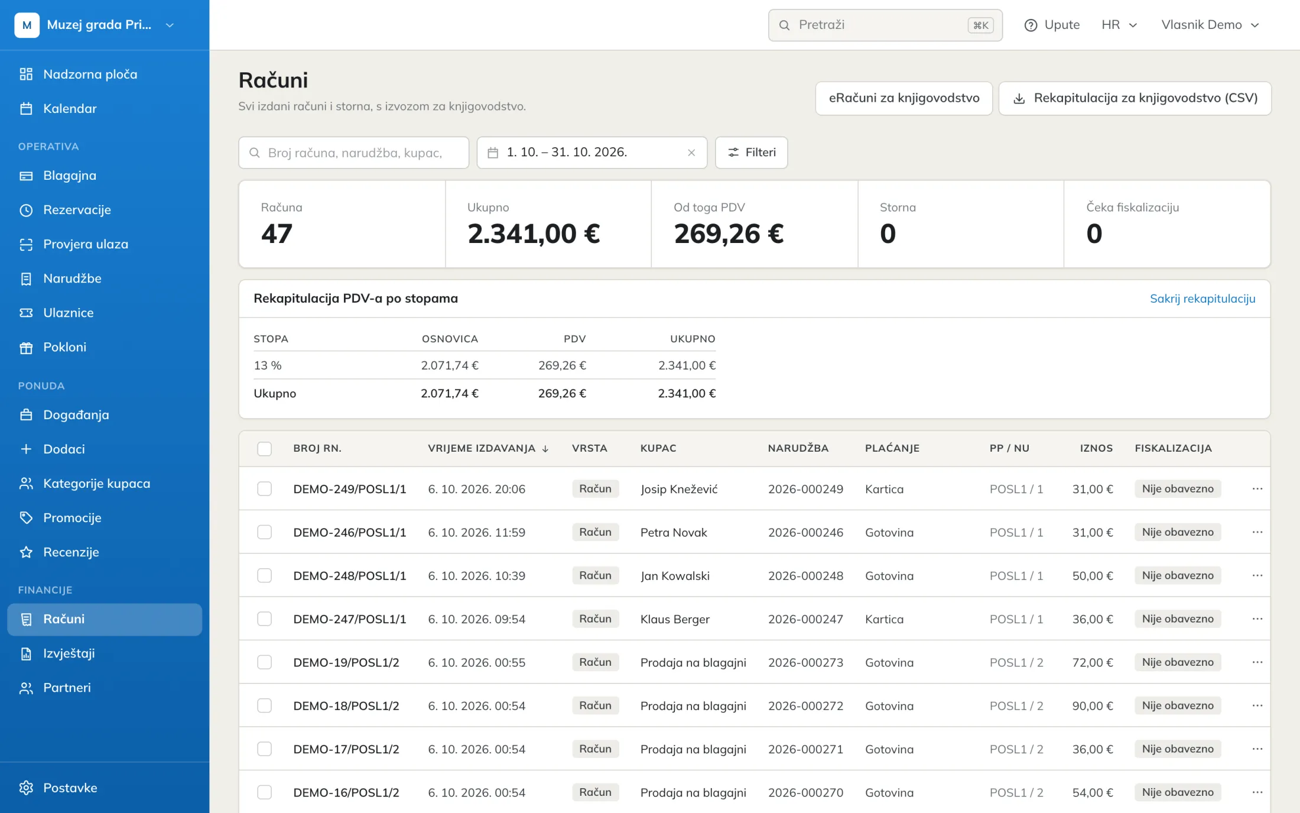Check the DEMO-248/POSL1/1 row checkbox
Screen dimensions: 1300x813
[264, 575]
